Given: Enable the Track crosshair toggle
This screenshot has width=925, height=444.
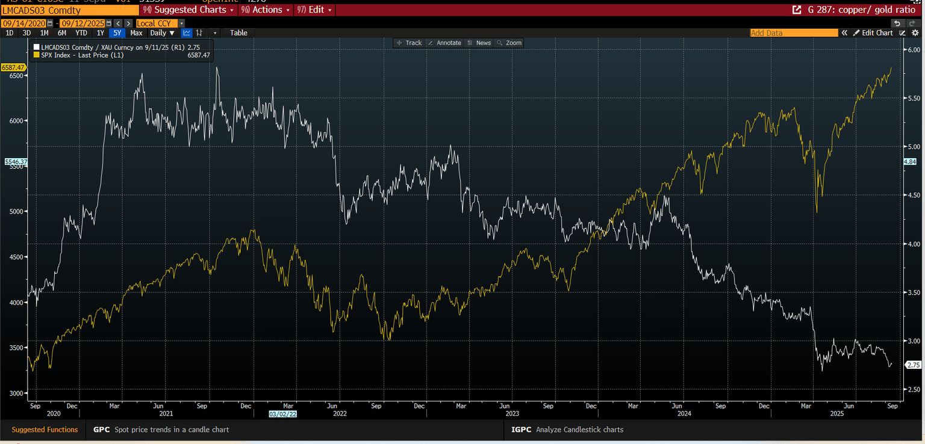Looking at the screenshot, I should [409, 43].
